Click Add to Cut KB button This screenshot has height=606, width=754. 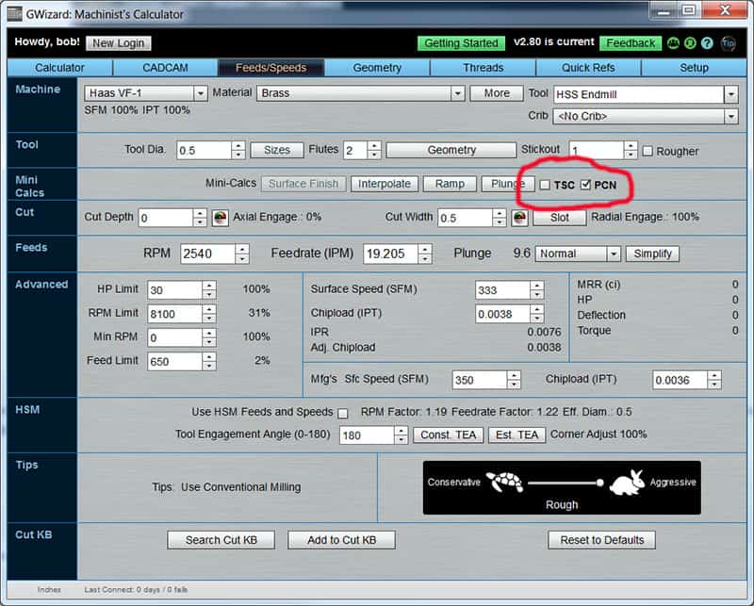341,540
